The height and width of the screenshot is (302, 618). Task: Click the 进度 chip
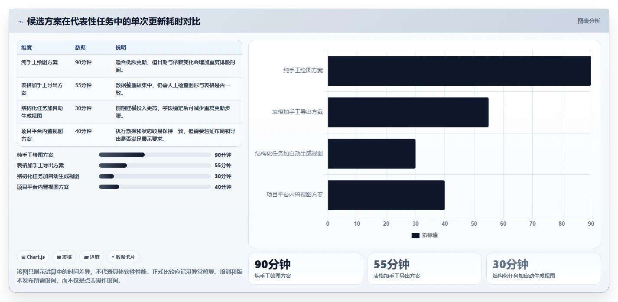(91, 257)
